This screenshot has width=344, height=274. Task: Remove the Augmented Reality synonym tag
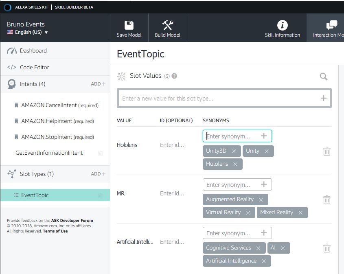(x=261, y=199)
